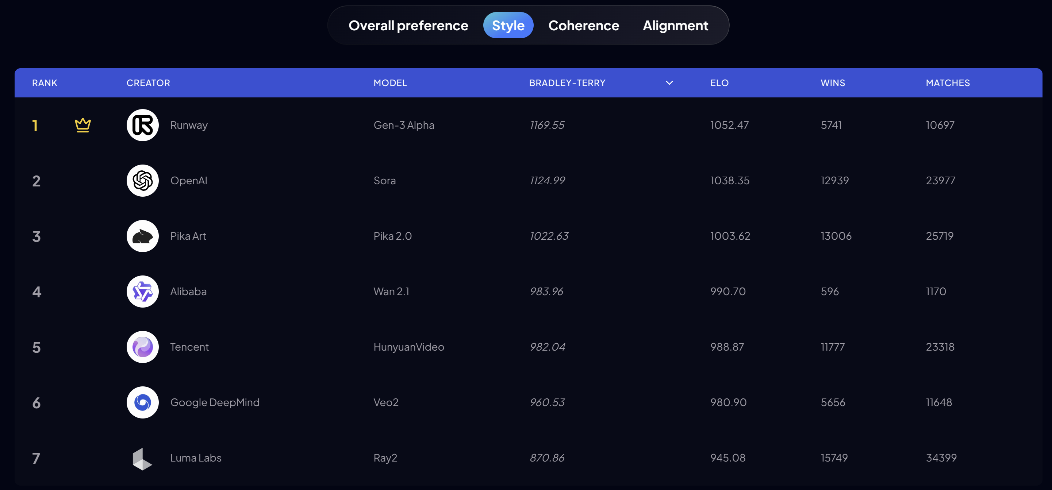Sort by the BRADLEY-TERRY column header
The height and width of the screenshot is (490, 1052).
[567, 83]
